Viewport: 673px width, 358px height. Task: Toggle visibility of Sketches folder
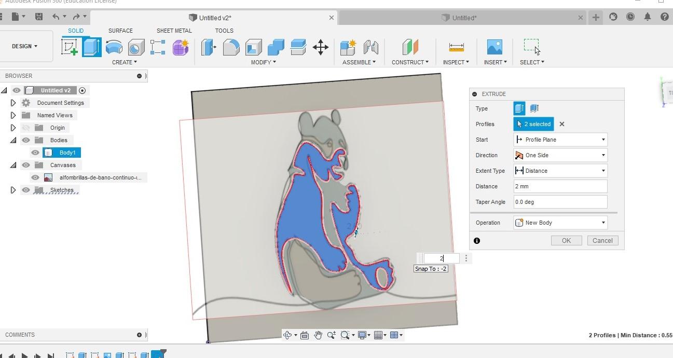(x=26, y=190)
